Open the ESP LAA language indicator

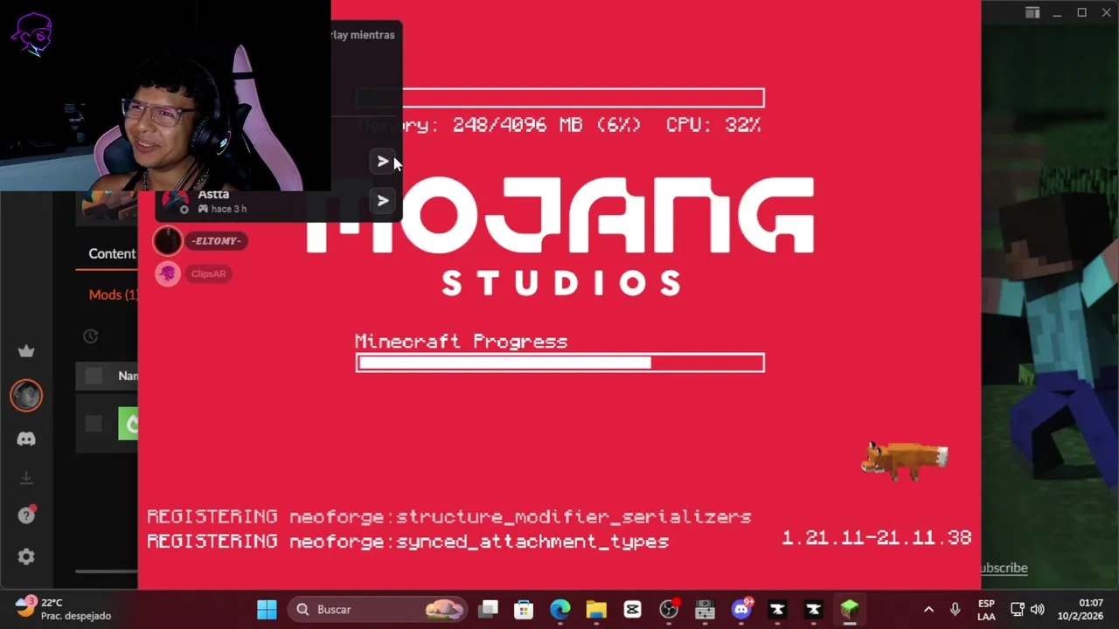click(x=986, y=609)
